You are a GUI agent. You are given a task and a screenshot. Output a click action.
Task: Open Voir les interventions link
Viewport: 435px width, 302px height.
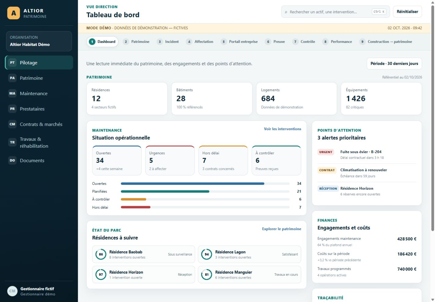(282, 129)
